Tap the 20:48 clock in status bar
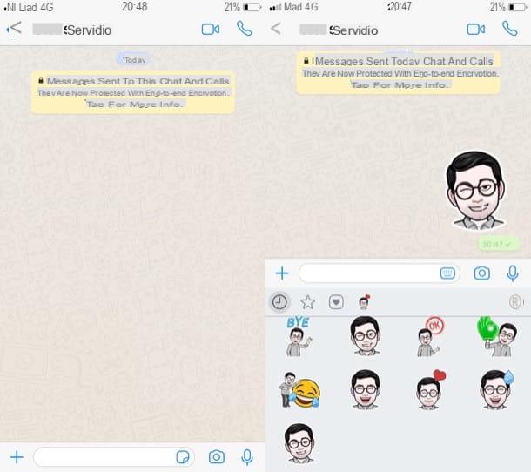The height and width of the screenshot is (472, 531). click(x=134, y=6)
